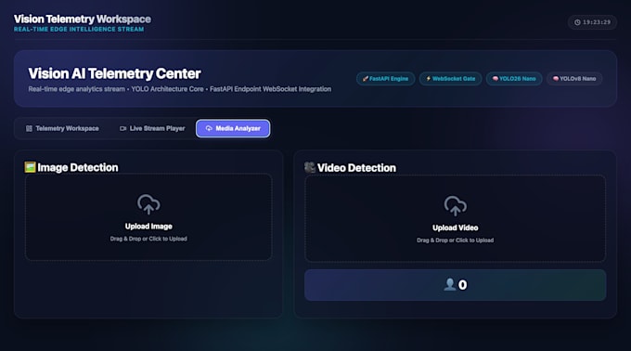631x351 pixels.
Task: Click the cloud icon in Media Analyzer tab
Action: click(x=209, y=128)
